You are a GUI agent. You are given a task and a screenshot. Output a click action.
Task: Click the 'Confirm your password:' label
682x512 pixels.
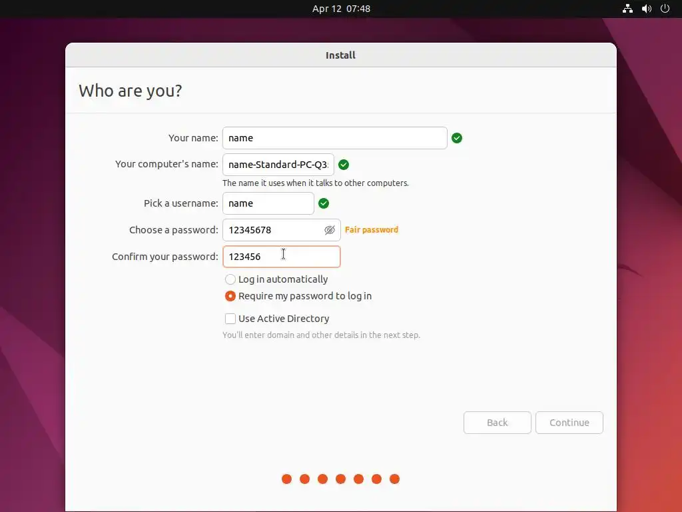point(165,257)
